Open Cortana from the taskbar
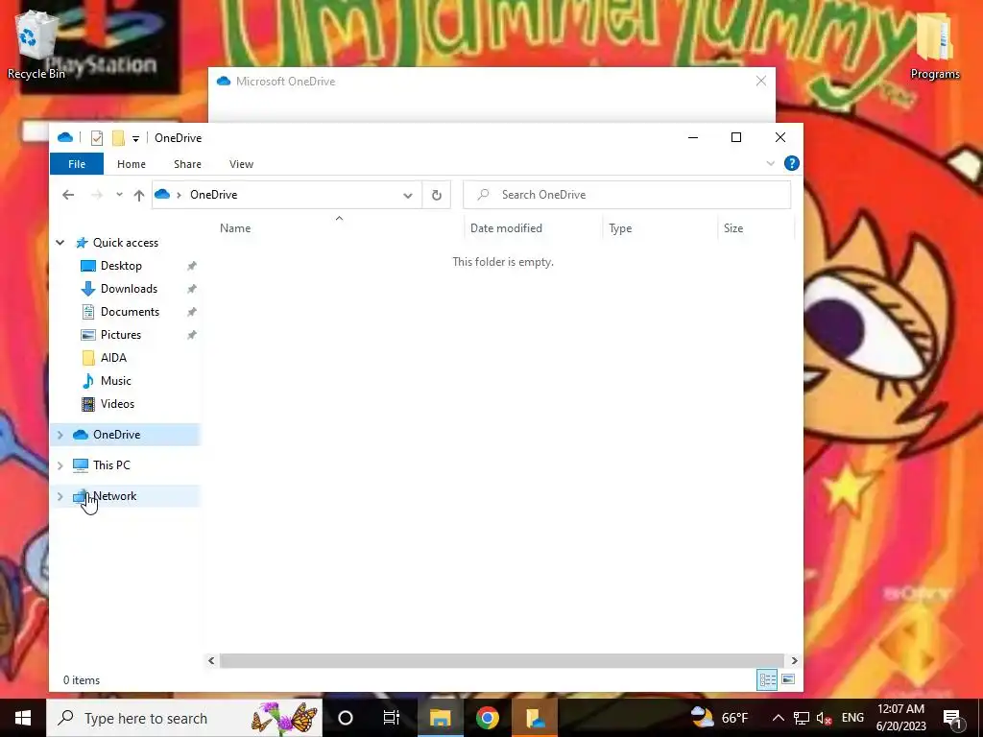Image resolution: width=983 pixels, height=737 pixels. 346,718
